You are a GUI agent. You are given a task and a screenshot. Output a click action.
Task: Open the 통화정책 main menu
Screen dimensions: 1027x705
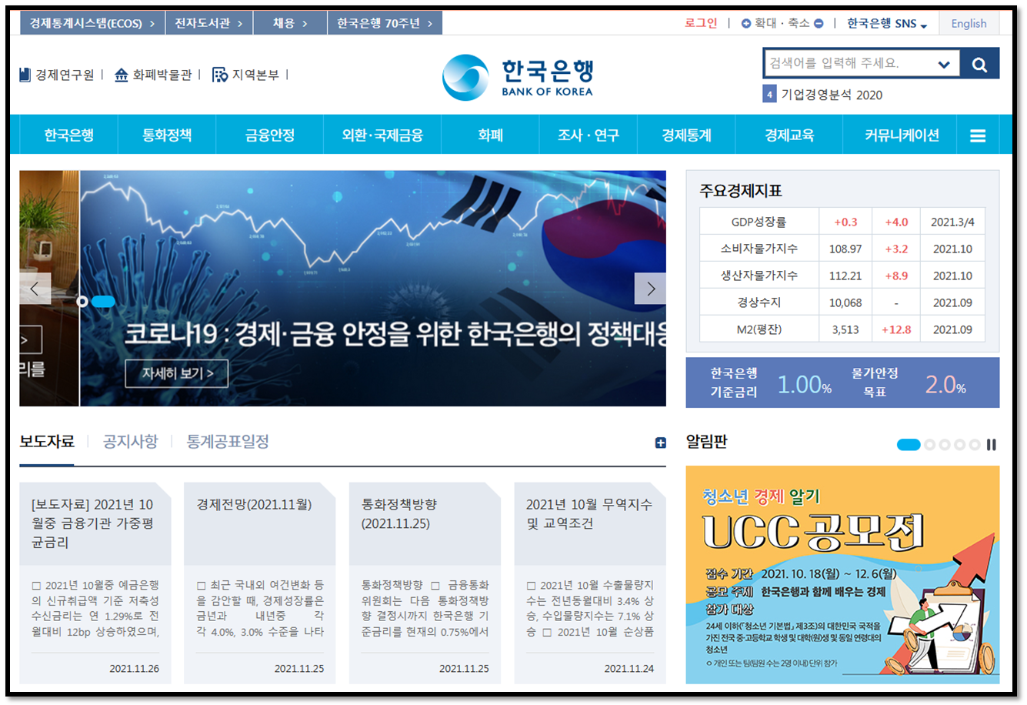coord(167,135)
